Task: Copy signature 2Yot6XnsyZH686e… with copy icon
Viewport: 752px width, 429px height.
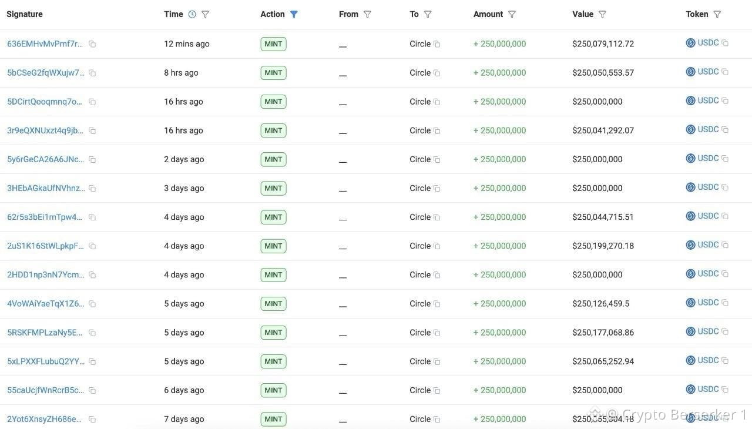Action: [92, 419]
